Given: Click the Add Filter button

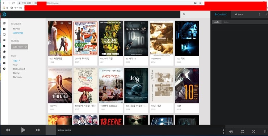Looking at the screenshot, I should (20, 47).
